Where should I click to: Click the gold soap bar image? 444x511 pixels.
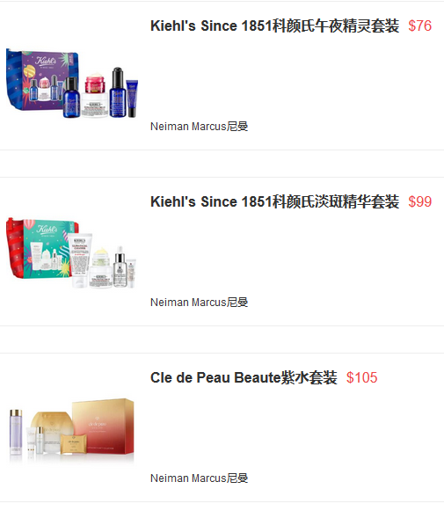point(74,443)
